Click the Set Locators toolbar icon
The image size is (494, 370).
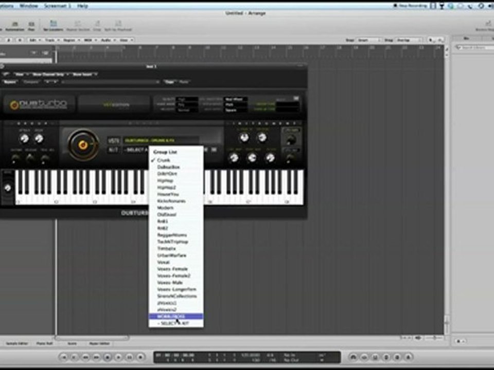tap(53, 25)
